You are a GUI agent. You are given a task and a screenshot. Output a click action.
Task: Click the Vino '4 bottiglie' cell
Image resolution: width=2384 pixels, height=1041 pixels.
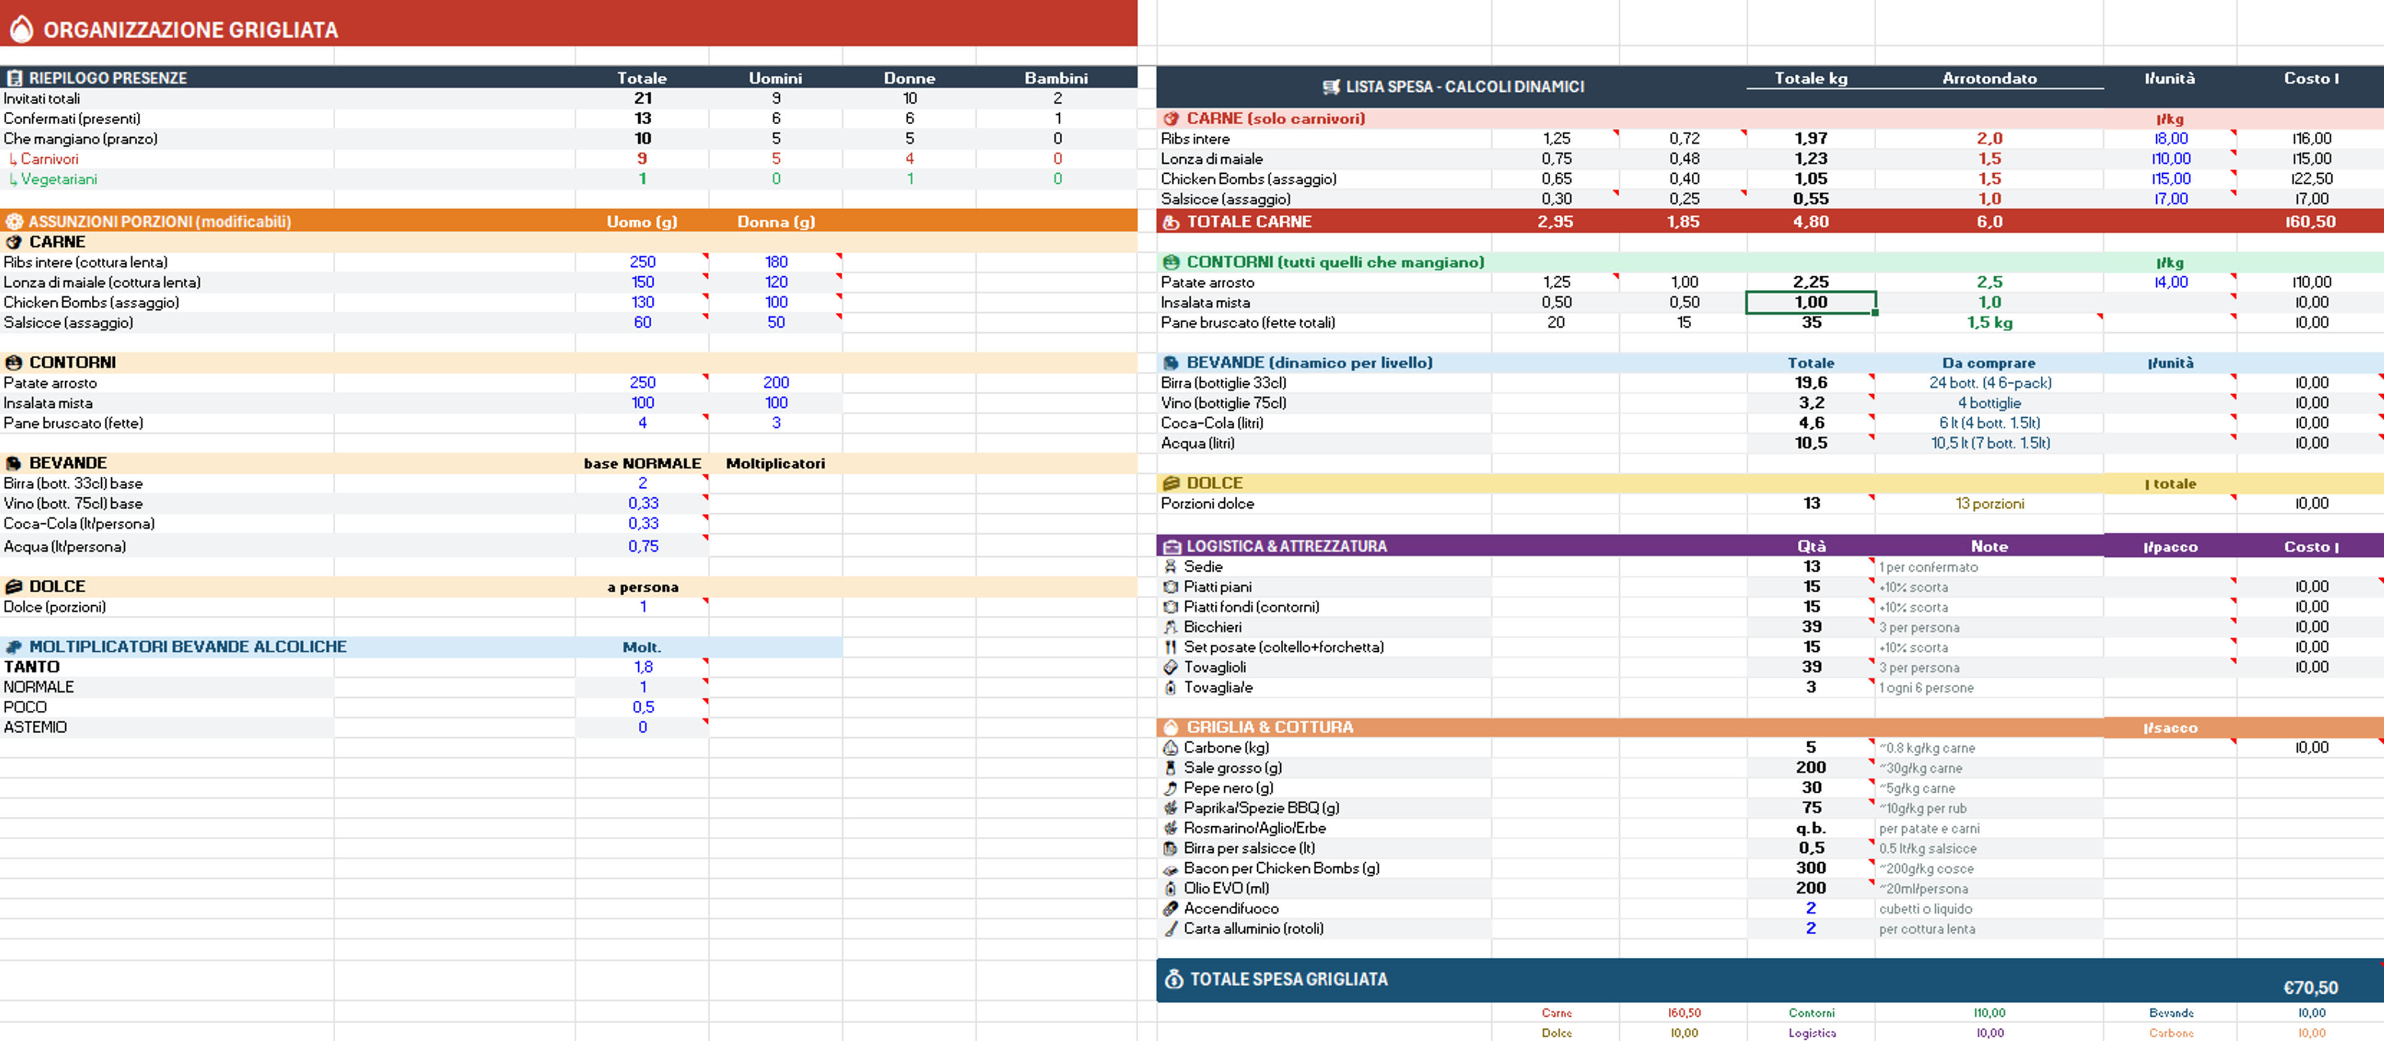pos(1990,402)
